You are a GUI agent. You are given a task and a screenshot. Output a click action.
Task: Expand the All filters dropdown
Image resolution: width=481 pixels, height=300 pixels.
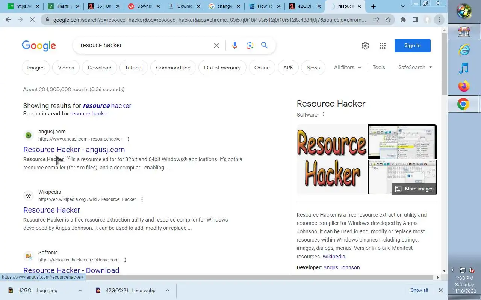tap(348, 67)
